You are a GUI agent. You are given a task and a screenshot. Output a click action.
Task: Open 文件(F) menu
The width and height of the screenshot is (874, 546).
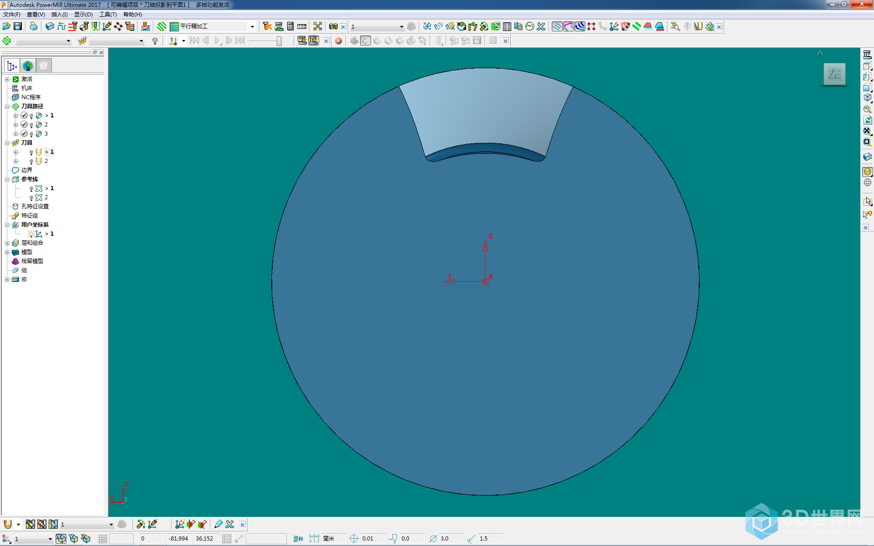point(12,15)
